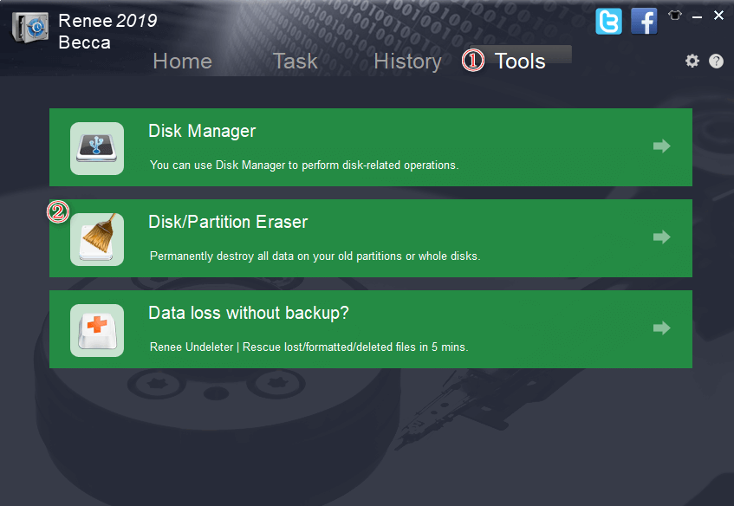The width and height of the screenshot is (734, 506).
Task: Click the "Data loss without backup?" heading
Action: 248,314
